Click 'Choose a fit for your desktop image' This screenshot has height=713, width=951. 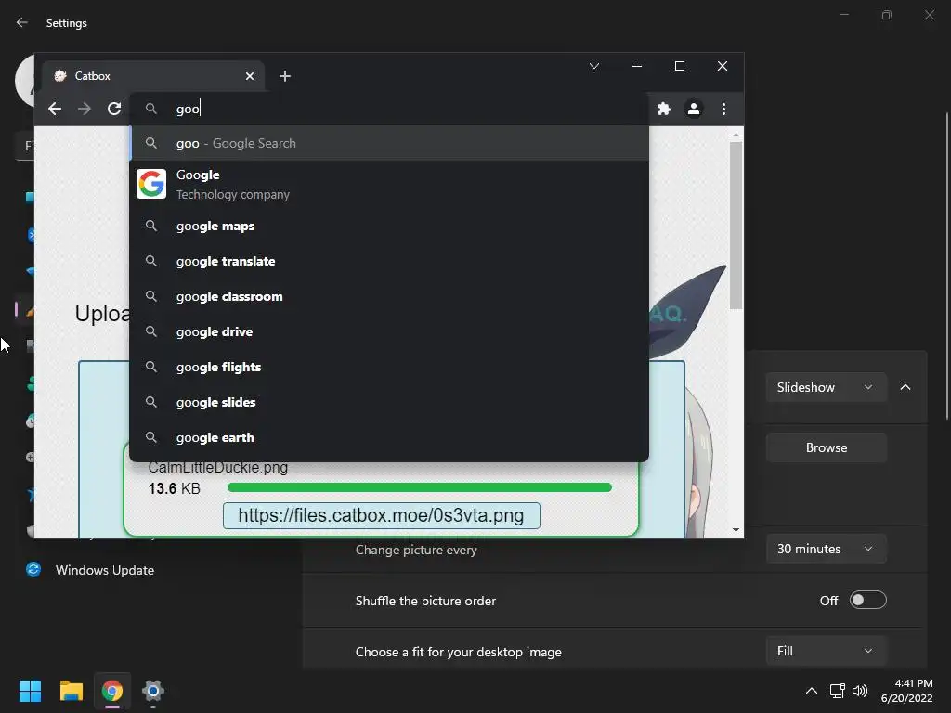[x=459, y=652]
